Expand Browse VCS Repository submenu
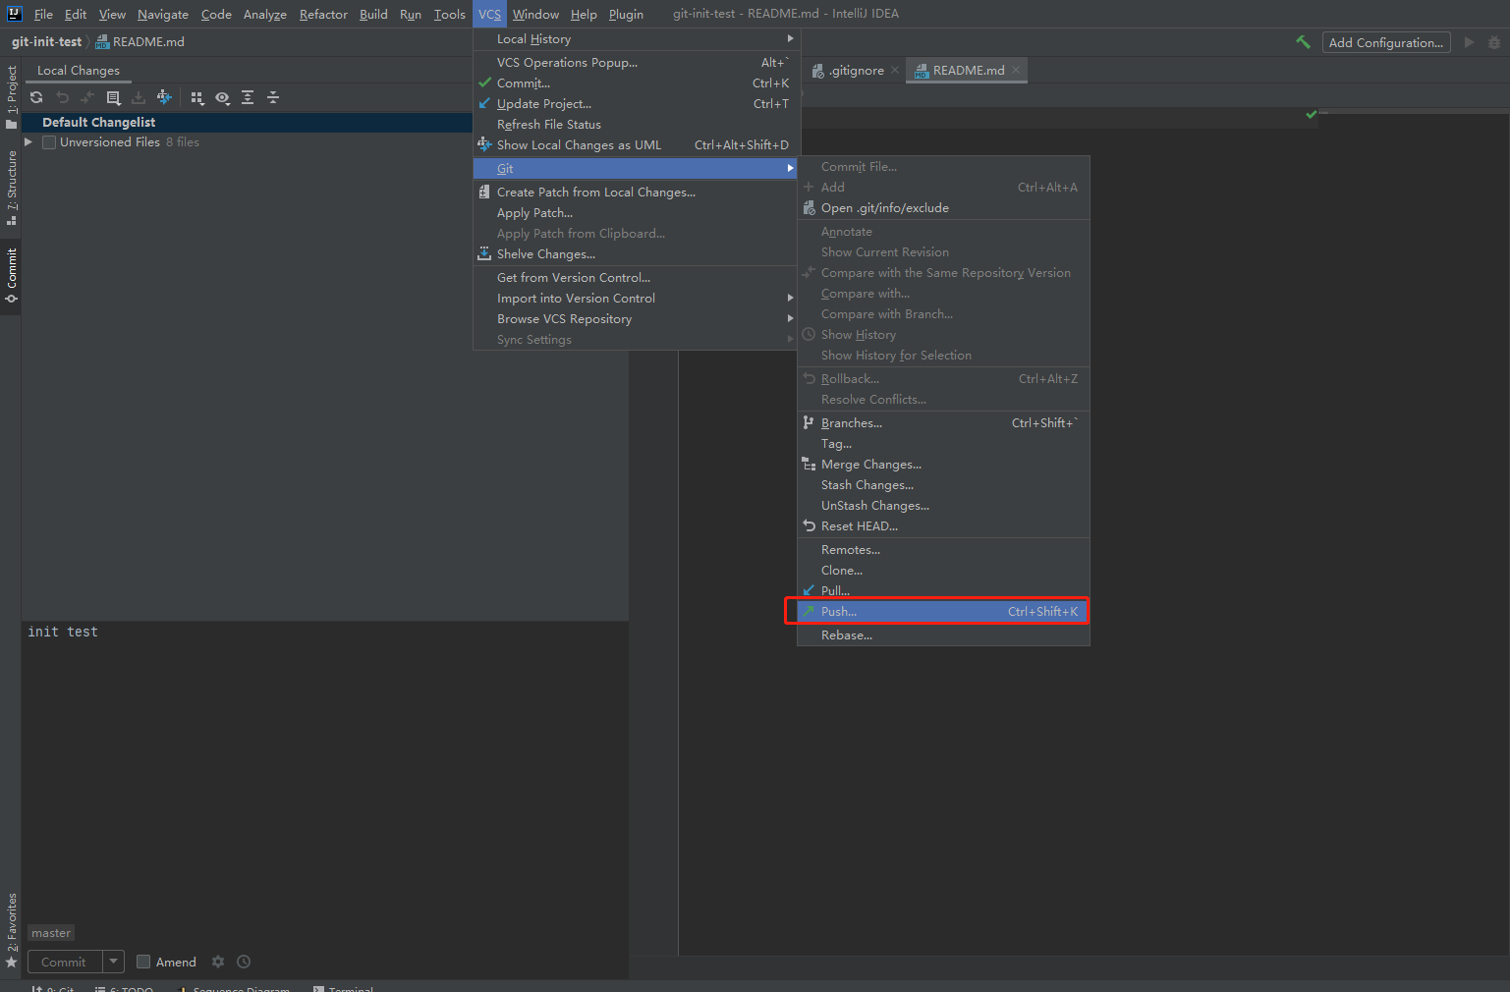Image resolution: width=1510 pixels, height=992 pixels. [635, 319]
